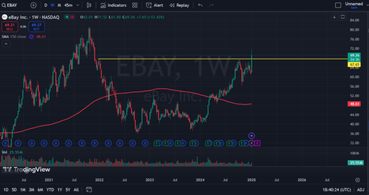Select the M monthly interval
This screenshot has height=195, width=369.
pos(59,5)
